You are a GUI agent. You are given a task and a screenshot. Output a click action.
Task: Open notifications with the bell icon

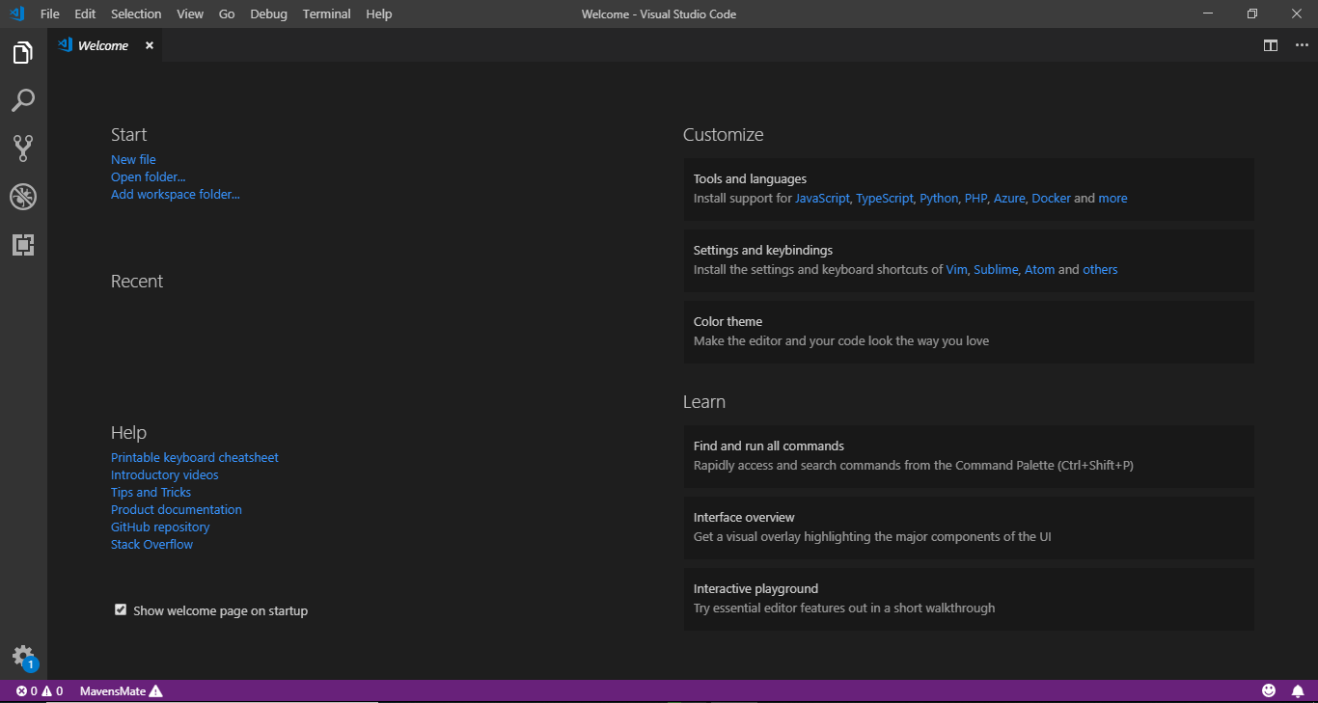click(x=1298, y=690)
